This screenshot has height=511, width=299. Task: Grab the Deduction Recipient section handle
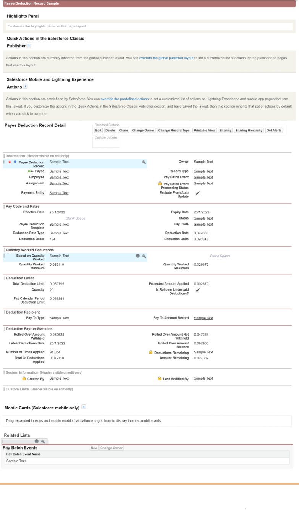coord(4,312)
